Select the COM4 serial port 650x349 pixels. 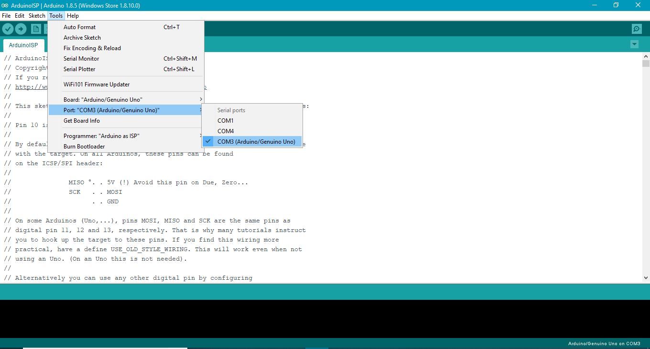[225, 131]
